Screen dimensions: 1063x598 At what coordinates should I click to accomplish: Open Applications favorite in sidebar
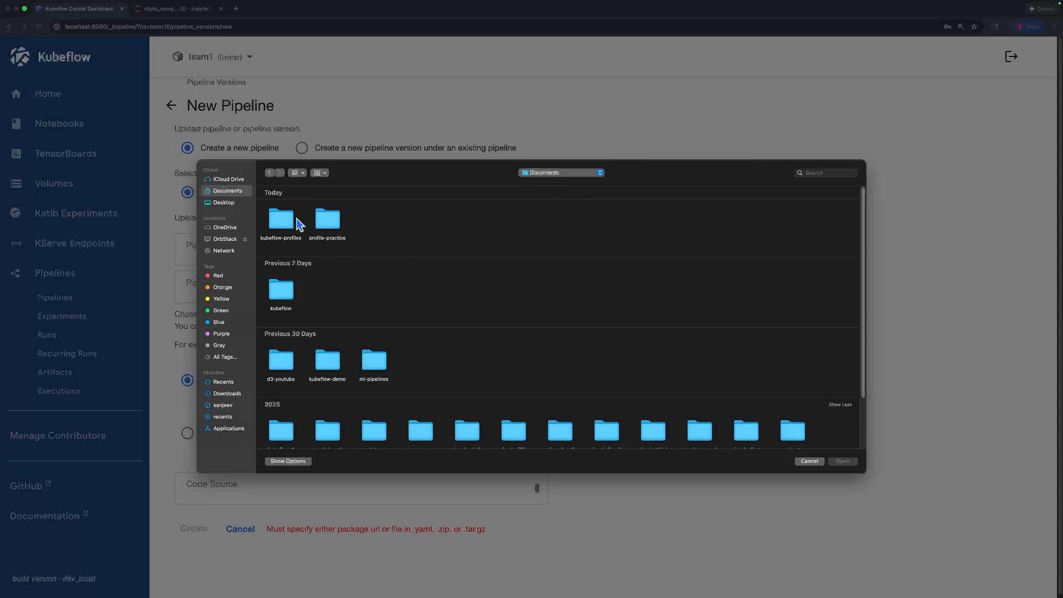(226, 429)
